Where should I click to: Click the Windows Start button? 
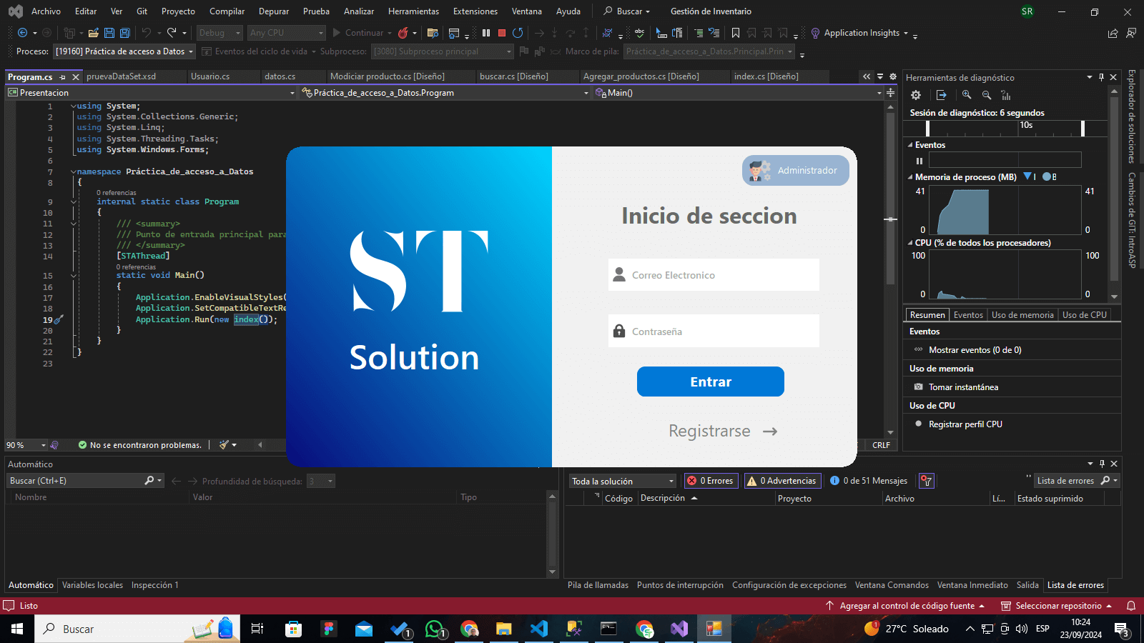[x=17, y=629]
